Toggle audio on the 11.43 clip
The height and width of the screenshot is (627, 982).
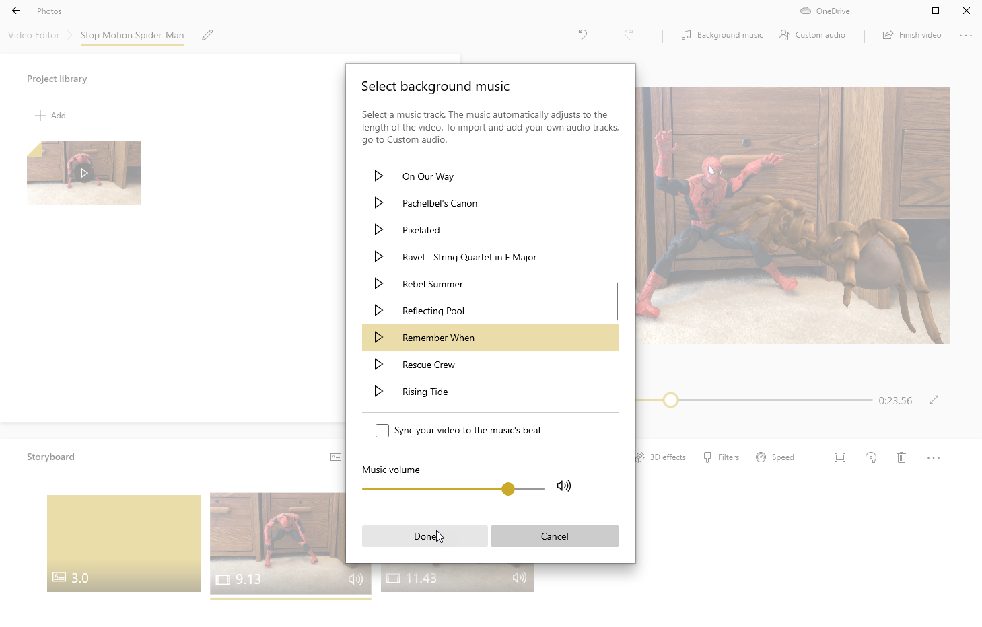[x=520, y=578]
